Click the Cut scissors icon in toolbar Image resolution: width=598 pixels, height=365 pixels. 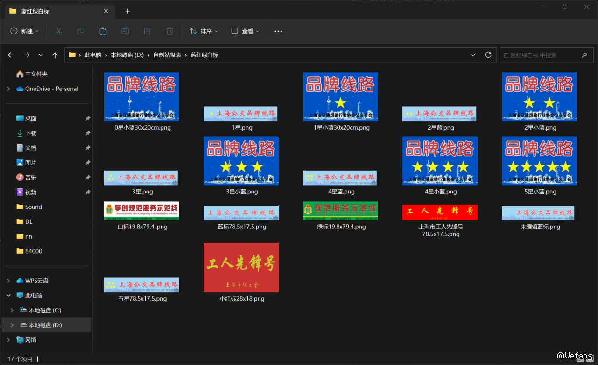pos(59,31)
